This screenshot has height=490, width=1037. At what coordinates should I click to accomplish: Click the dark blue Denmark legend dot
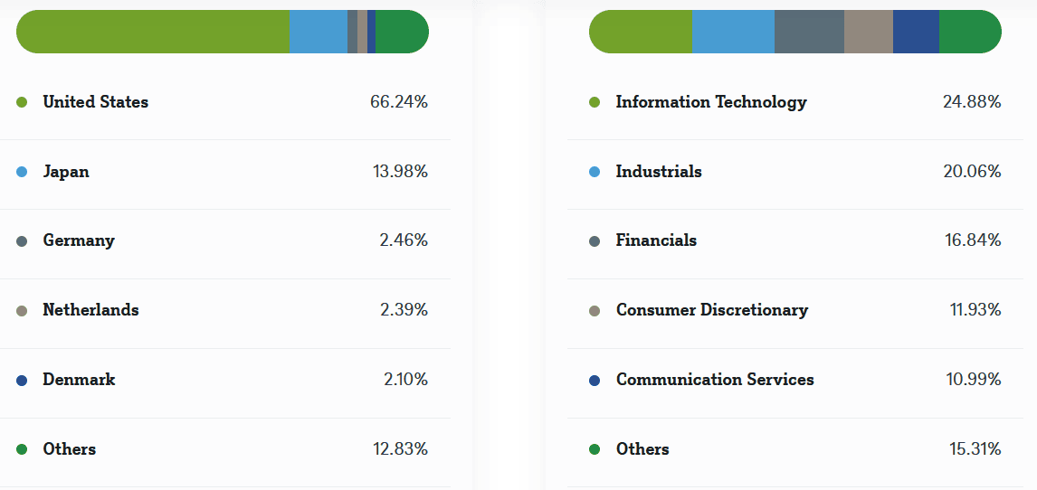22,381
